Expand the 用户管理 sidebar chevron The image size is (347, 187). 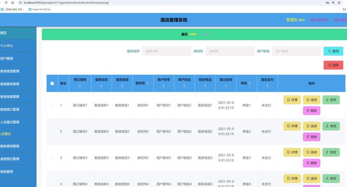coord(32,58)
